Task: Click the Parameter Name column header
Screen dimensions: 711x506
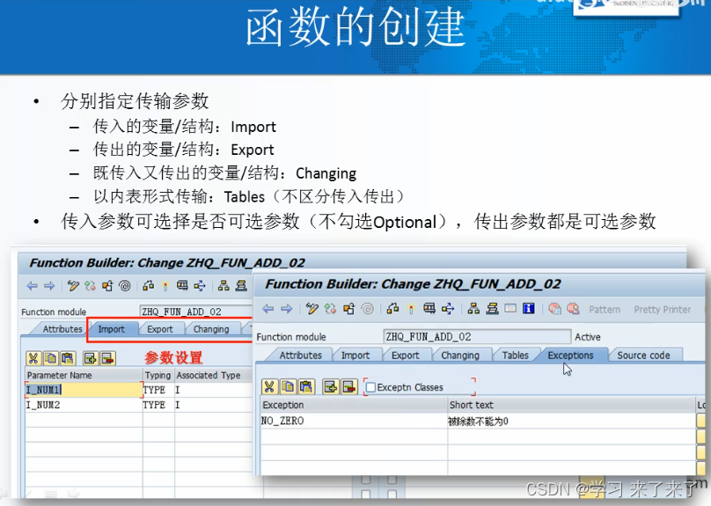Action: pyautogui.click(x=84, y=375)
